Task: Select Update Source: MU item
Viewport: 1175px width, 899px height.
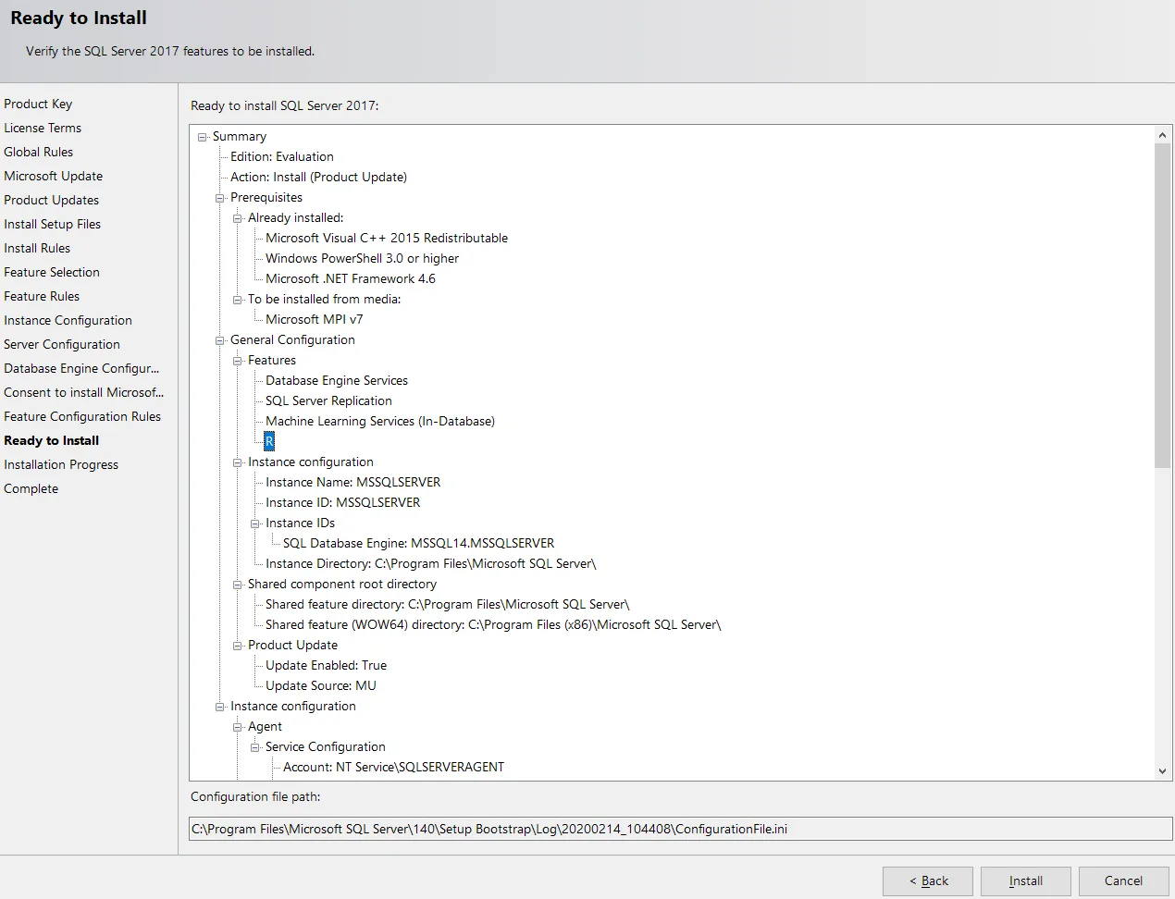Action: [321, 685]
